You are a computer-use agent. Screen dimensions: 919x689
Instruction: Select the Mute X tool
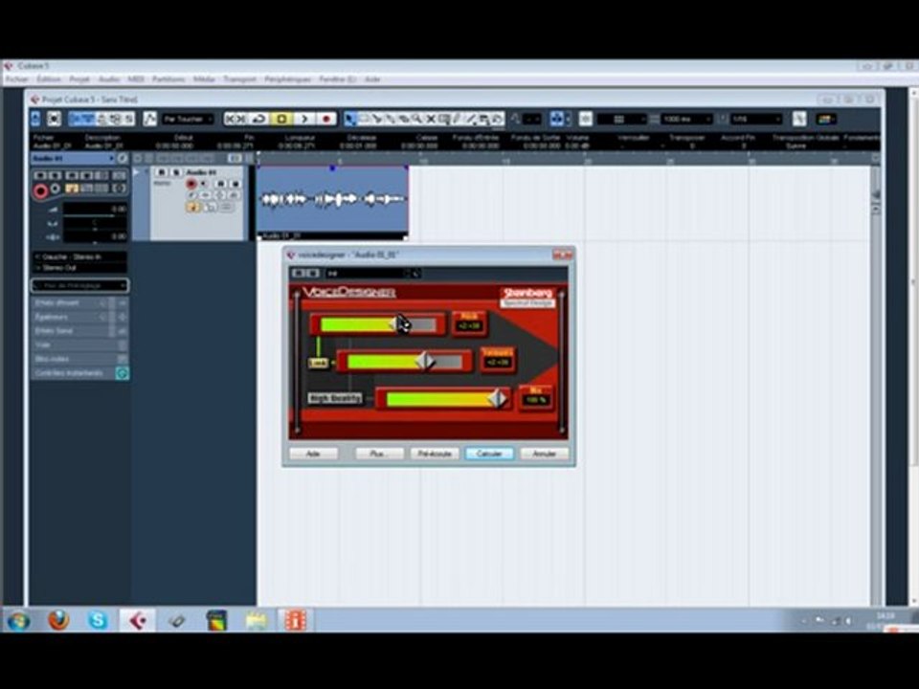click(430, 119)
